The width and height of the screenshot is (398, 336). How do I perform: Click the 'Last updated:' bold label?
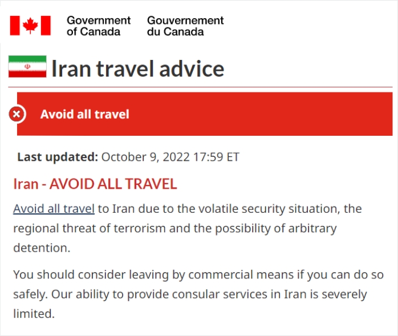pyautogui.click(x=58, y=157)
